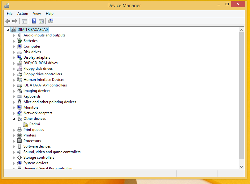Open the View menu
Image resolution: width=250 pixels, height=184 pixels.
[37, 14]
